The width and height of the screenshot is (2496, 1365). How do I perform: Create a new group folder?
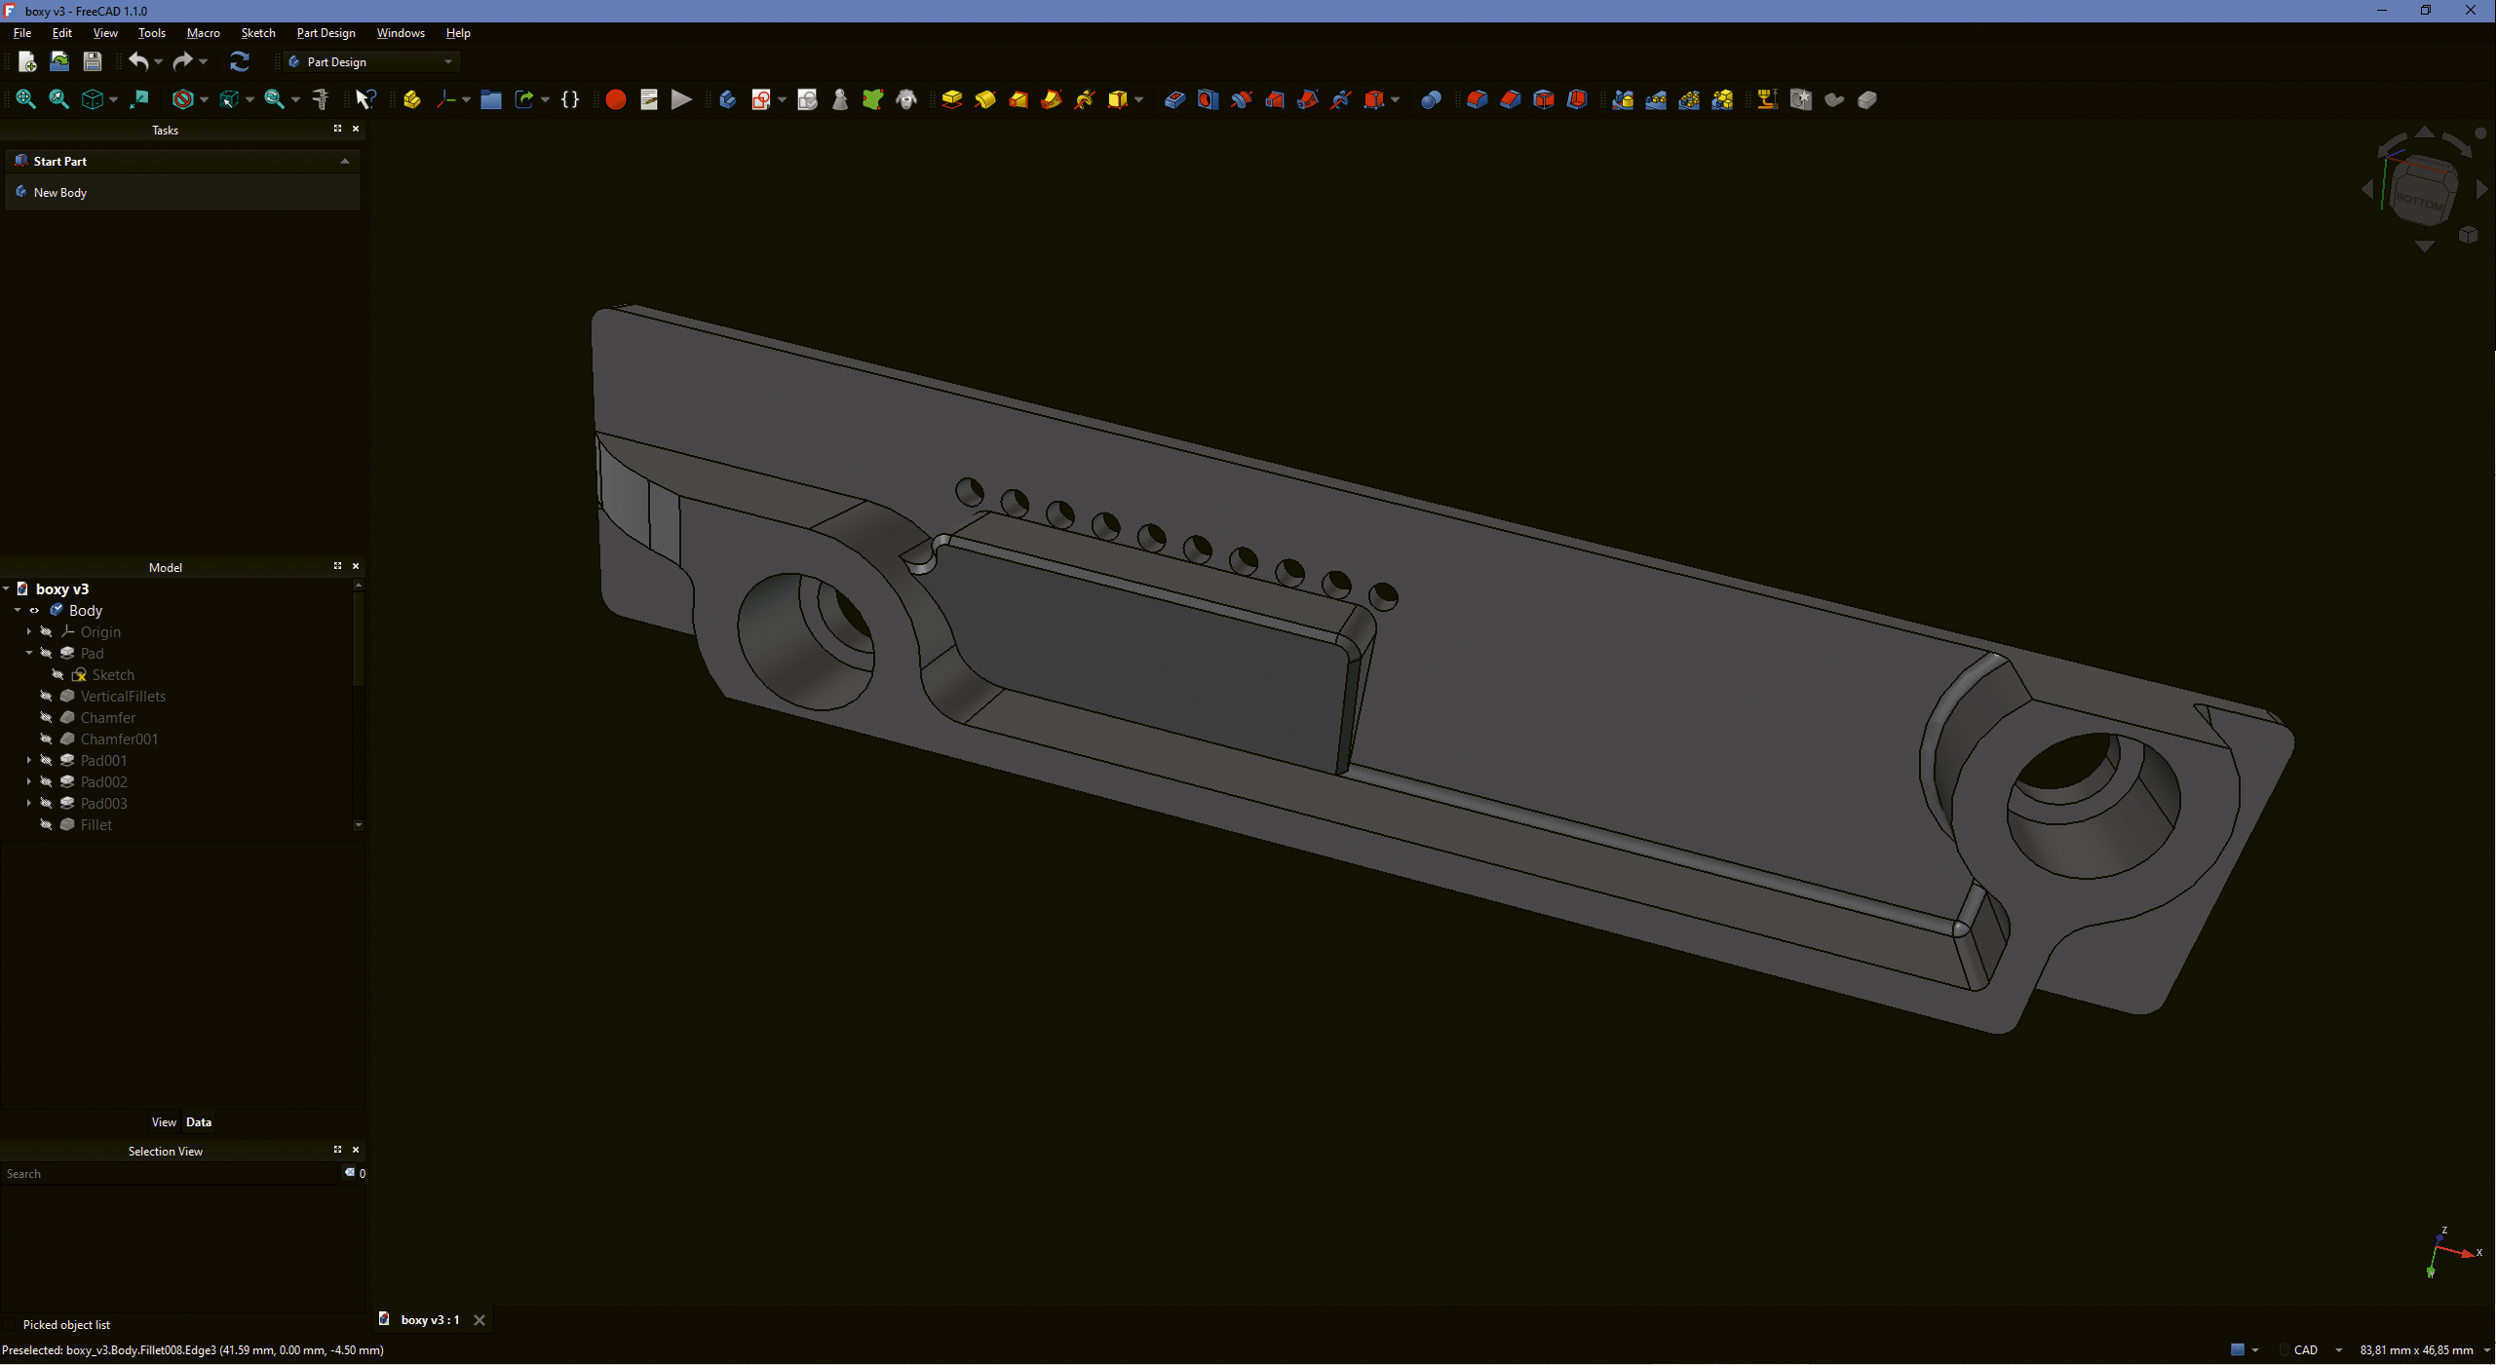pos(491,99)
